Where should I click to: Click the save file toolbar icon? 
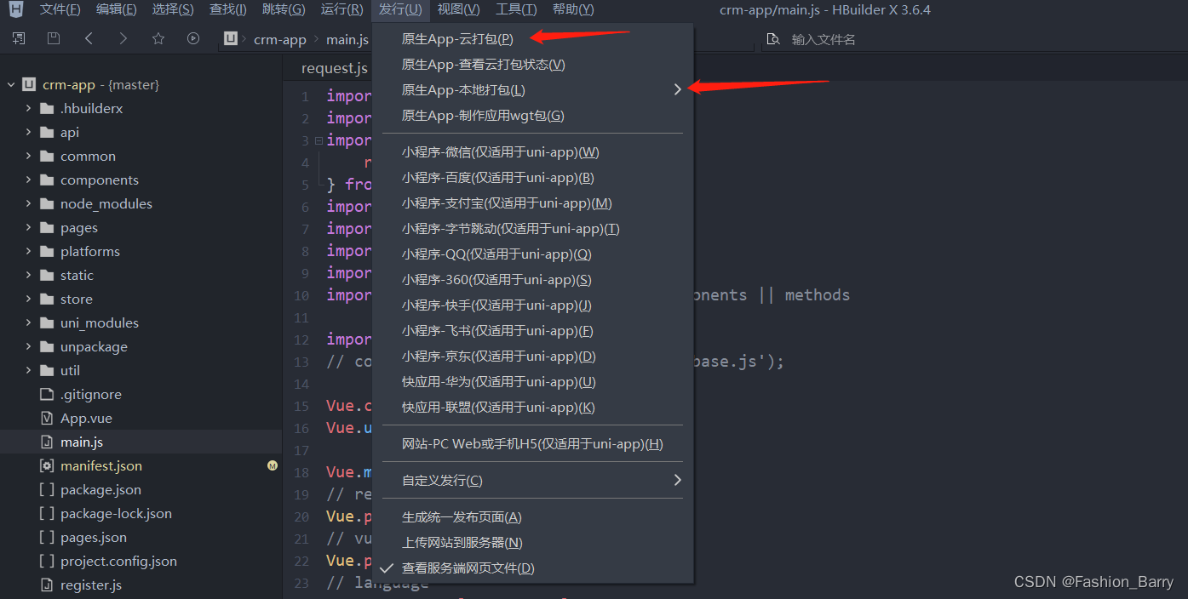[54, 38]
